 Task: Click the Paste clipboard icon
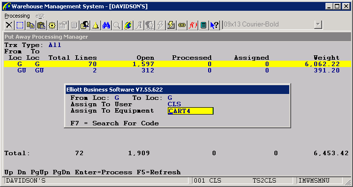pos(41,25)
